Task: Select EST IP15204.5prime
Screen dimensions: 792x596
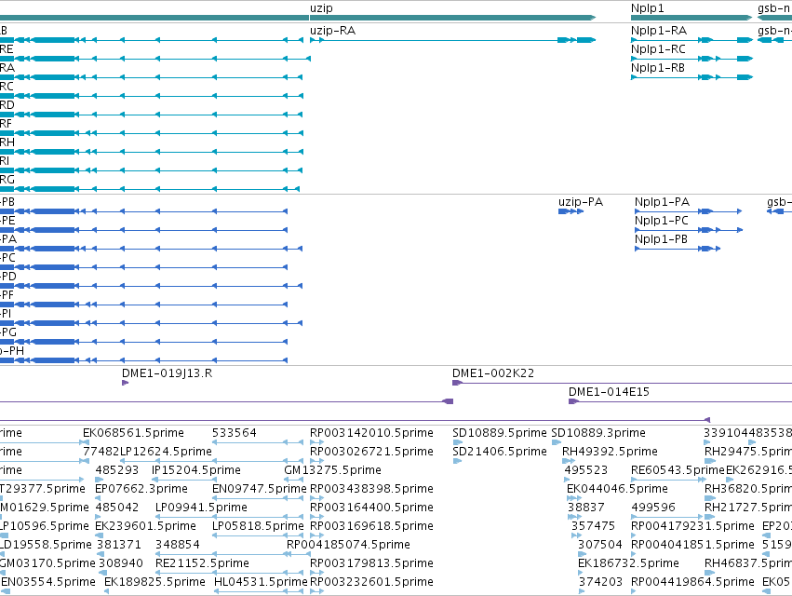Action: pyautogui.click(x=196, y=470)
